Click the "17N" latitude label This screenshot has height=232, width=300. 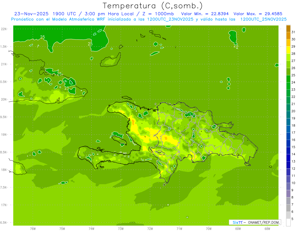pos(3,205)
